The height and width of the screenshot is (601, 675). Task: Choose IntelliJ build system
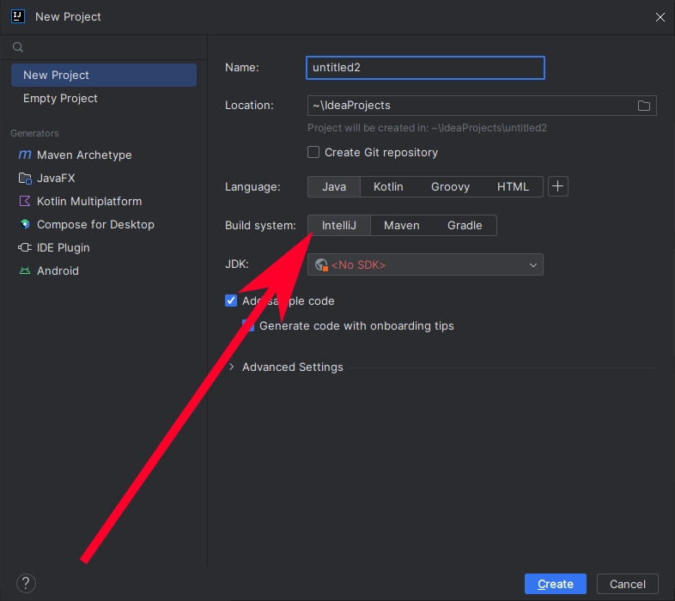point(339,225)
